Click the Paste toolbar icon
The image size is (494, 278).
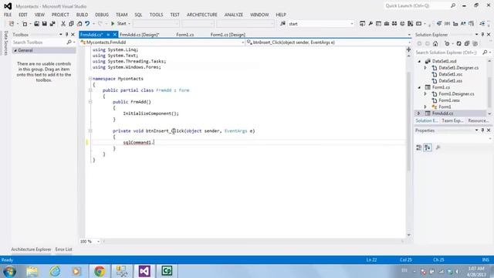[x=80, y=24]
